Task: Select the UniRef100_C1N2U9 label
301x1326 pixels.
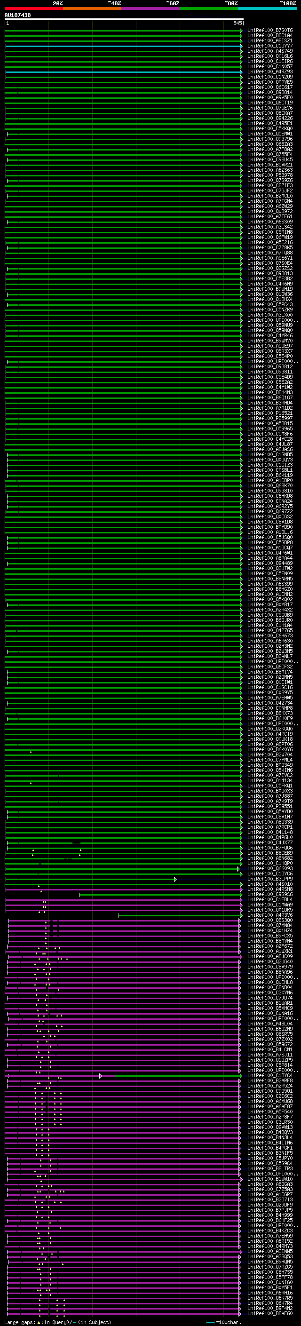Action: pyautogui.click(x=269, y=77)
